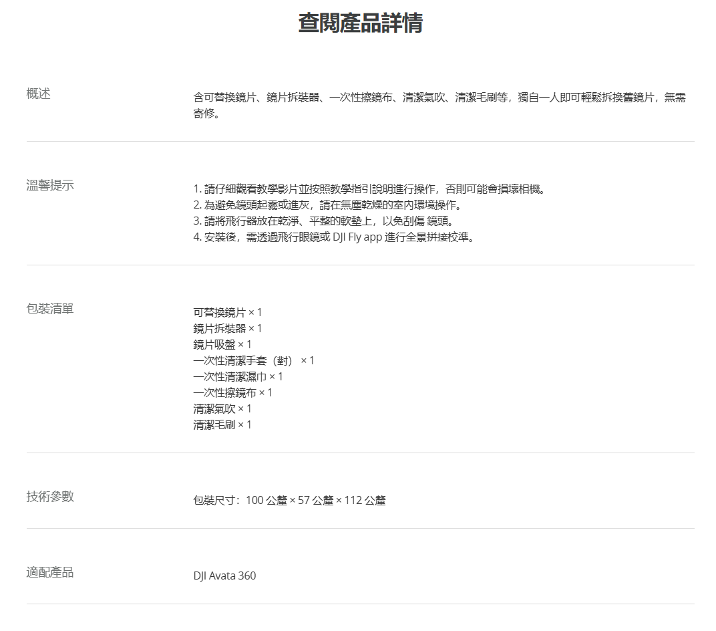716x631 pixels.
Task: Click the 查閱產品詳情 page heading
Action: (360, 23)
